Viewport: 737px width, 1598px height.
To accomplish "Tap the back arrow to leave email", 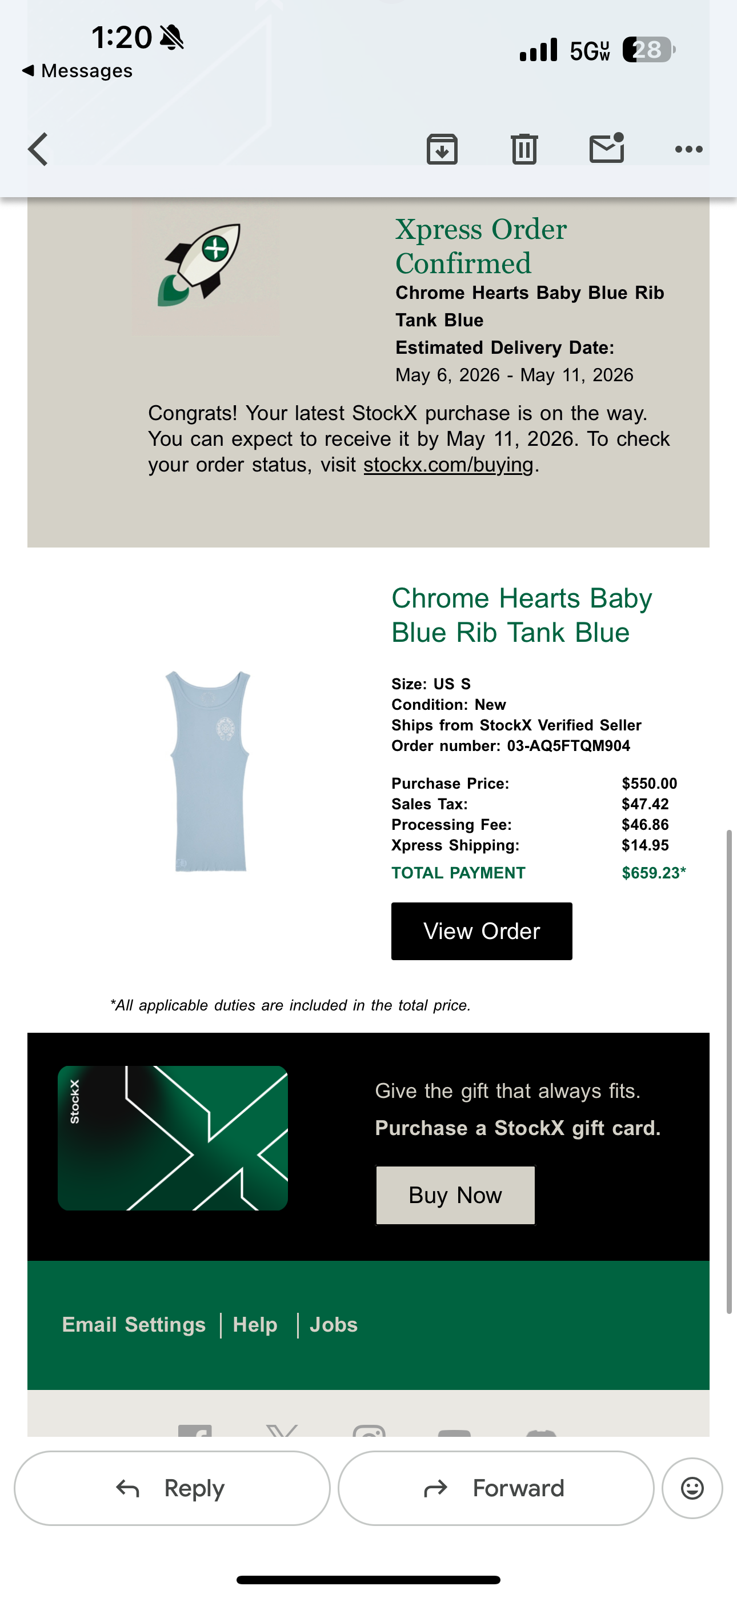I will 38,150.
